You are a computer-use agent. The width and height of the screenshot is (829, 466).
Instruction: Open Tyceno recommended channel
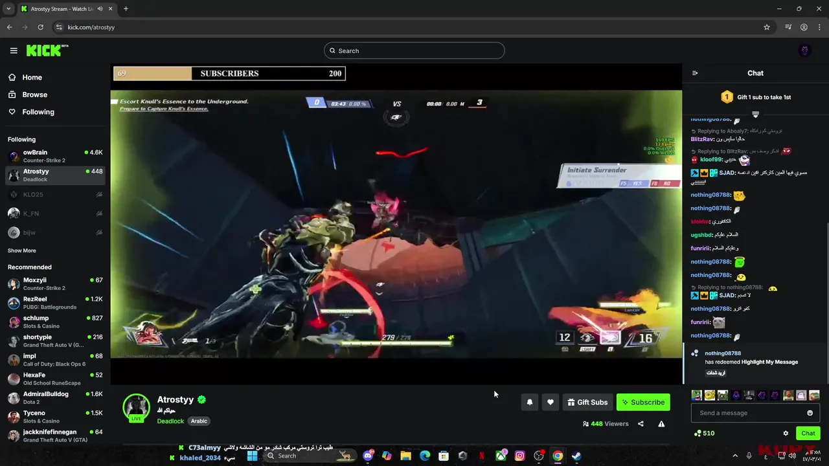(x=55, y=417)
